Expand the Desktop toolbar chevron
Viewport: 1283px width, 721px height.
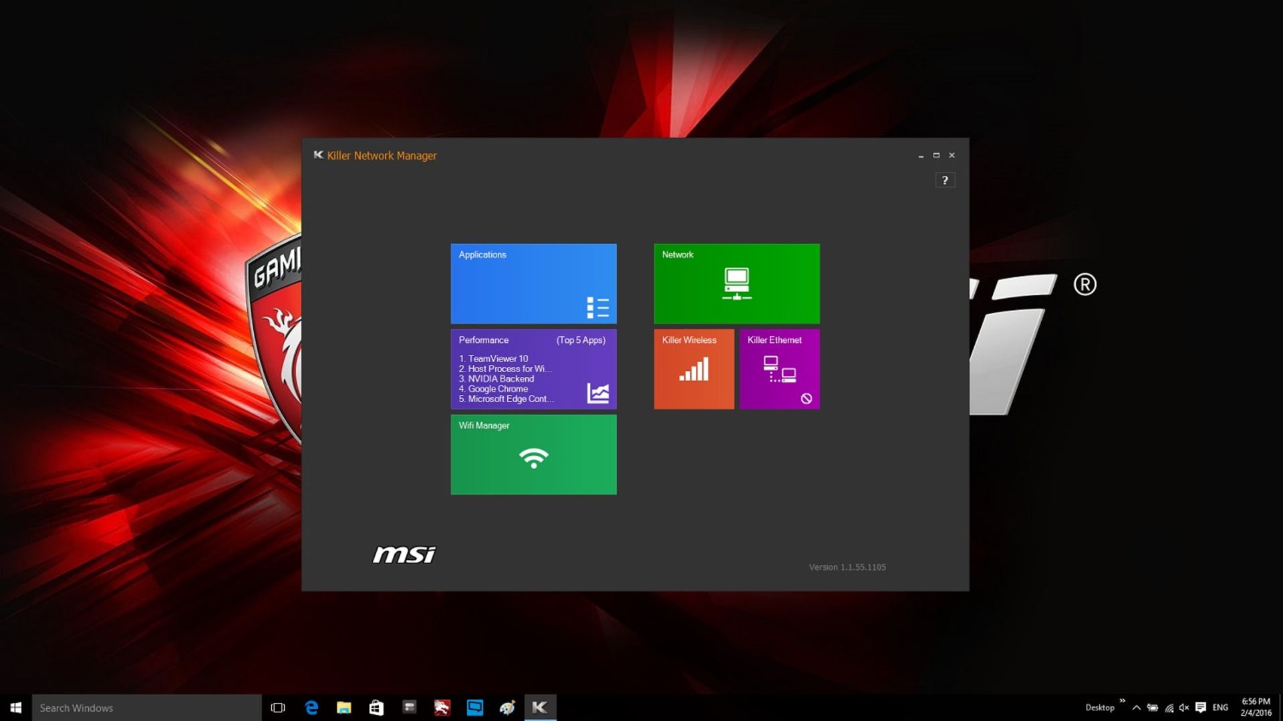coord(1122,701)
